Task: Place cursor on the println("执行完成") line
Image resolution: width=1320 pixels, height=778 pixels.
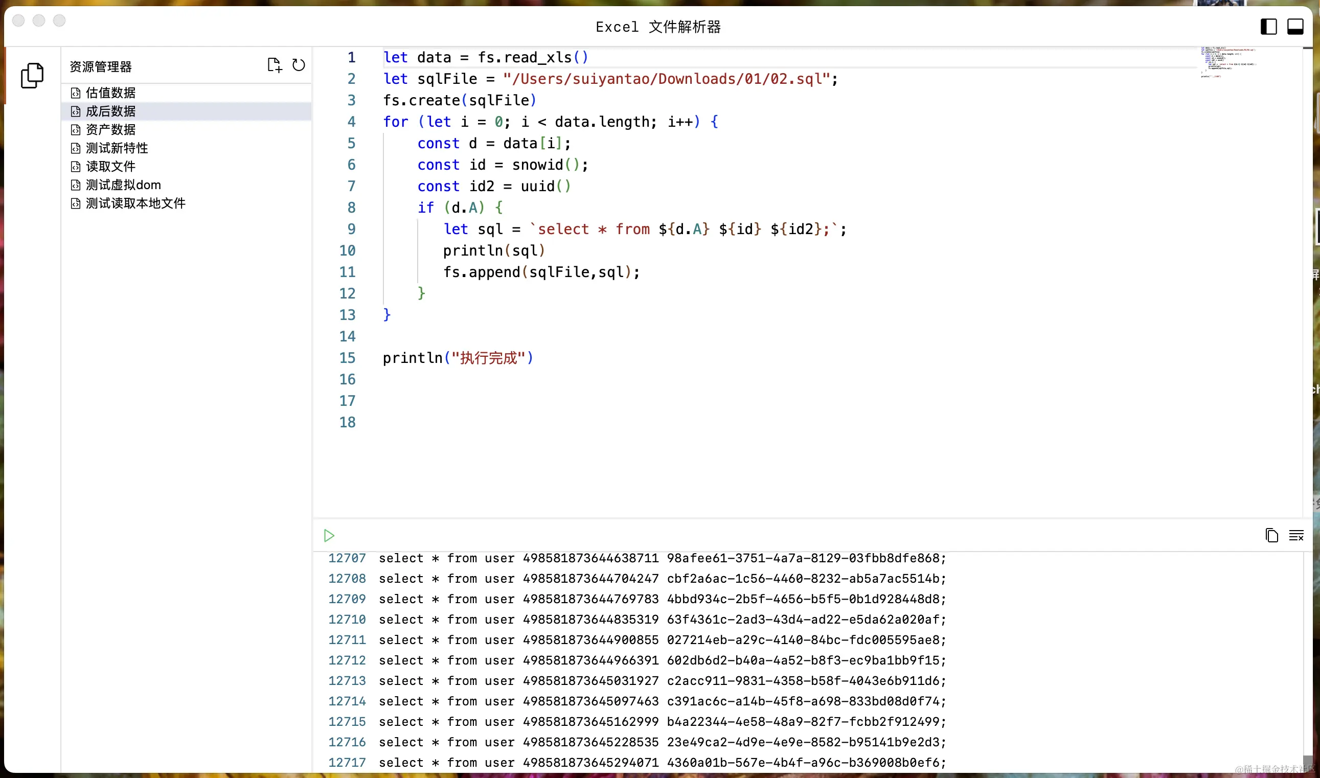Action: pos(457,357)
